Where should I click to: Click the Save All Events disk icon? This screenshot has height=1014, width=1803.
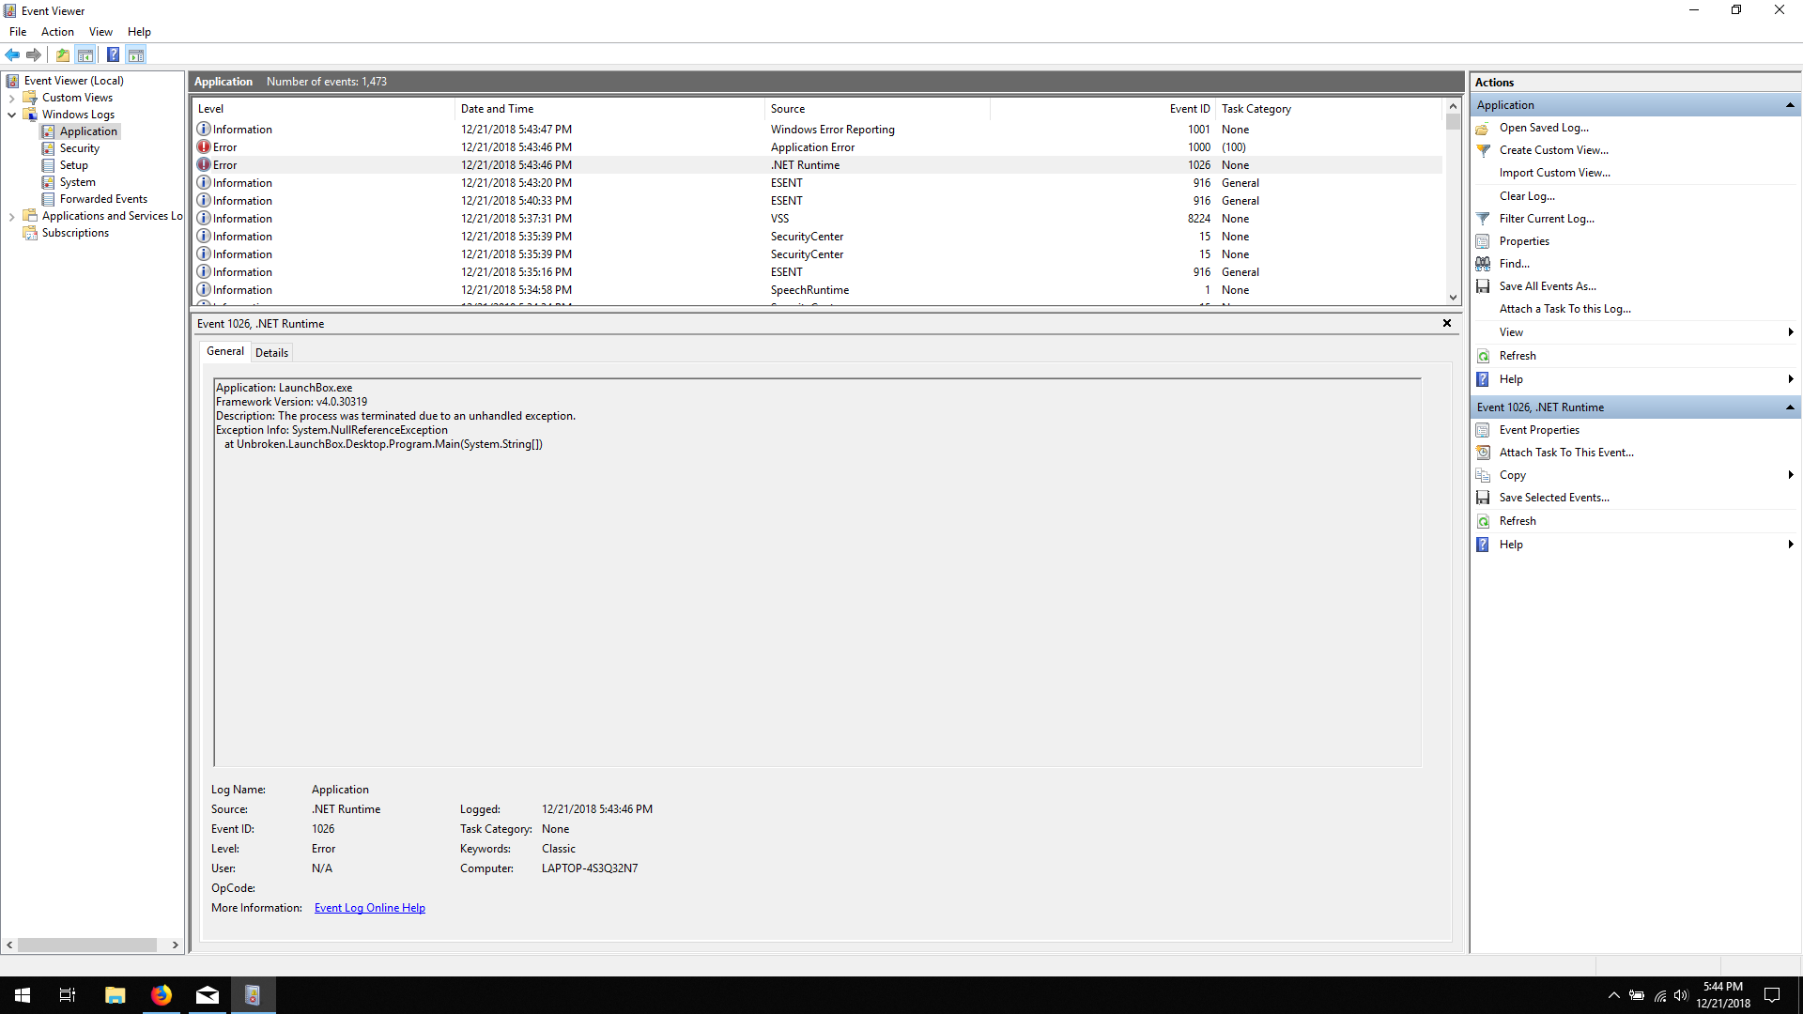(x=1483, y=286)
